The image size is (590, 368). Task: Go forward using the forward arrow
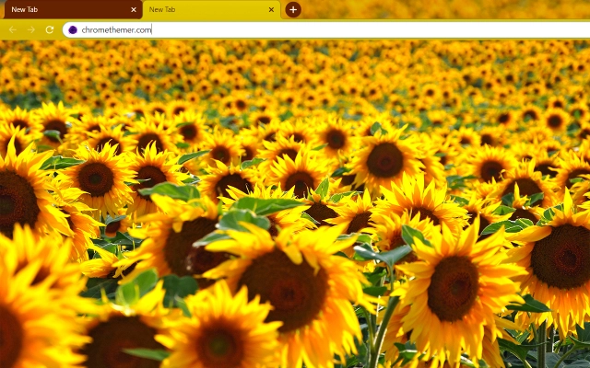point(31,29)
